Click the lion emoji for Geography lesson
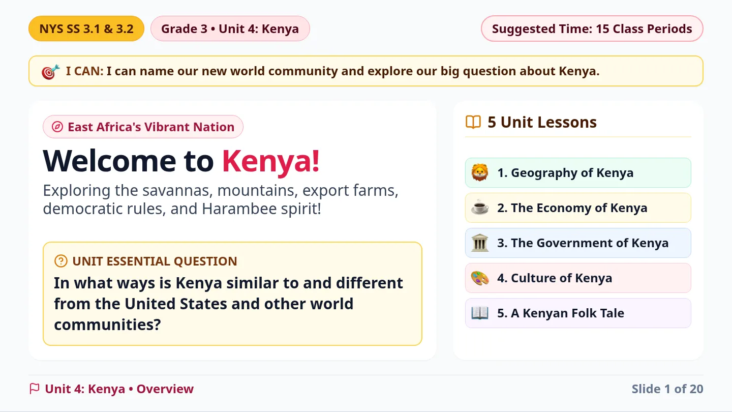The image size is (732, 412). [480, 173]
